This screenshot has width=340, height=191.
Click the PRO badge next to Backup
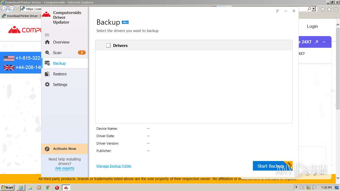pos(125,22)
